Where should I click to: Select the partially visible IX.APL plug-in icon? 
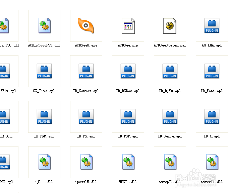tap(5, 116)
